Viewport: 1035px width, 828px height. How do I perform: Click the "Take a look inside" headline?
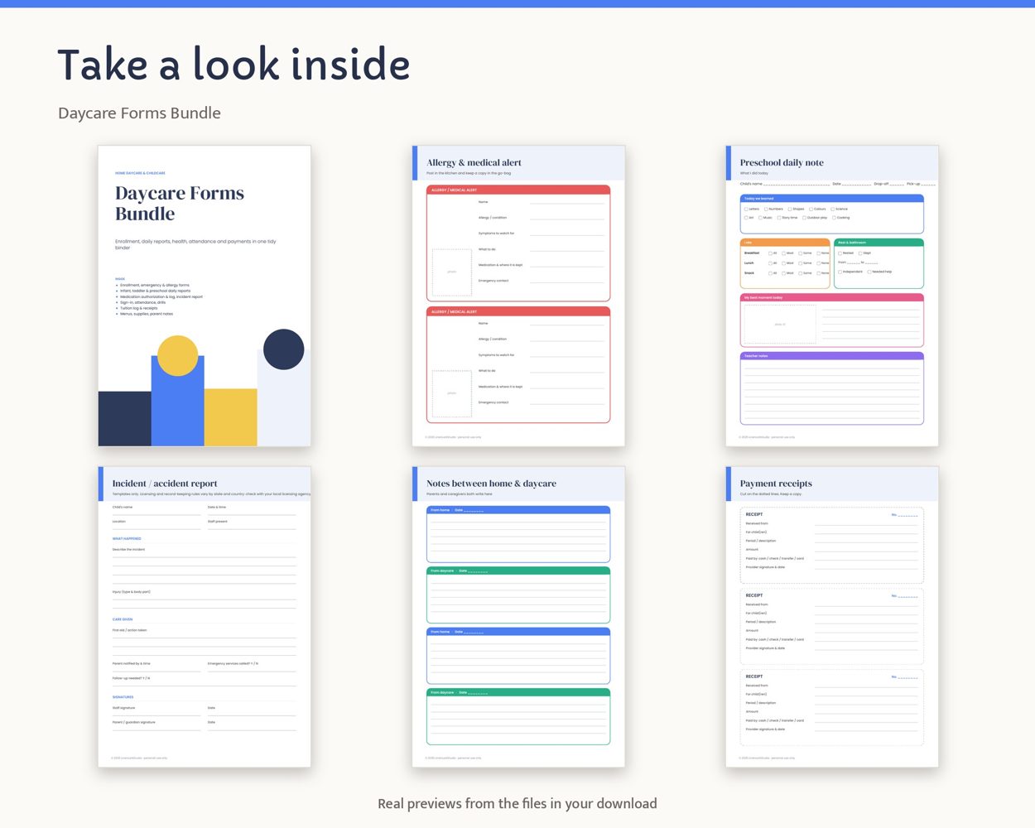pyautogui.click(x=233, y=65)
